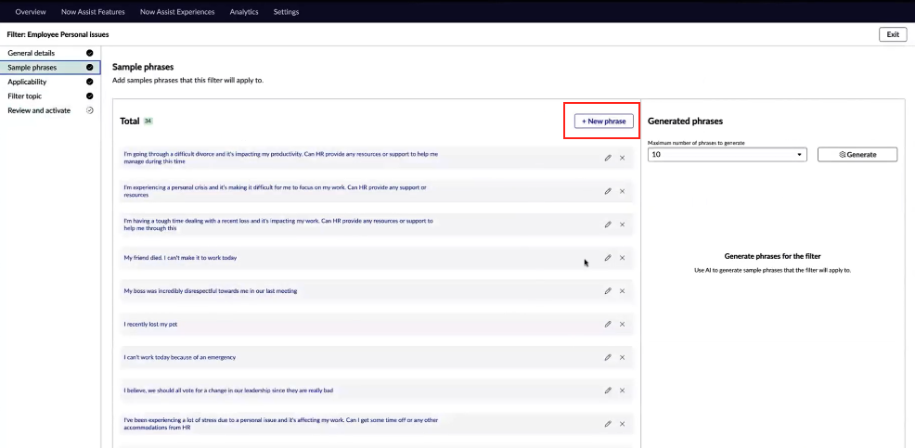Edit the change in leadership phrase
This screenshot has height=448, width=915.
tap(608, 390)
